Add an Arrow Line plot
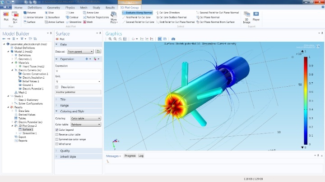Screen dimensions: 325x182 tap(91, 13)
